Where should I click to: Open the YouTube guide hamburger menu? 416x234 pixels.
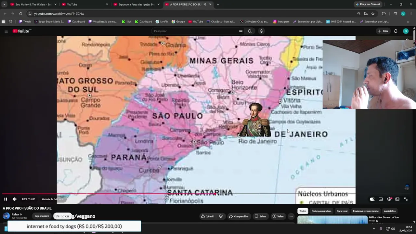point(6,31)
